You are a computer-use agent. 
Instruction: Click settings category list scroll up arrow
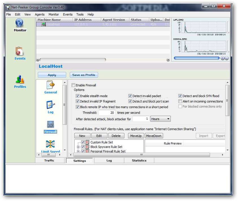tap(65, 82)
